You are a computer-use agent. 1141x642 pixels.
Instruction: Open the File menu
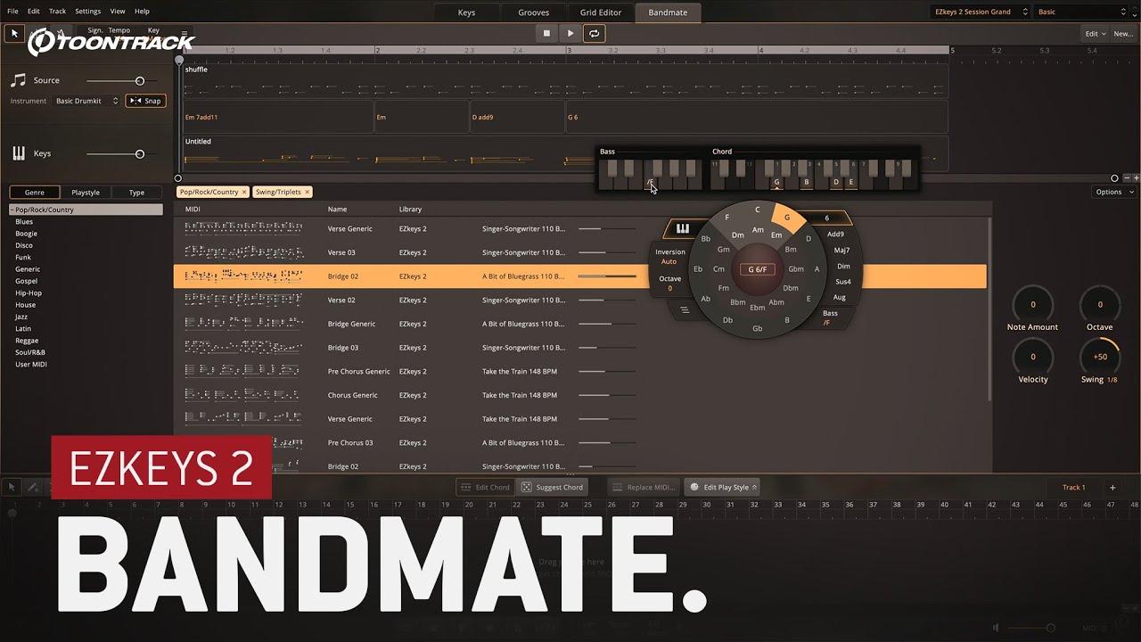pyautogui.click(x=12, y=12)
